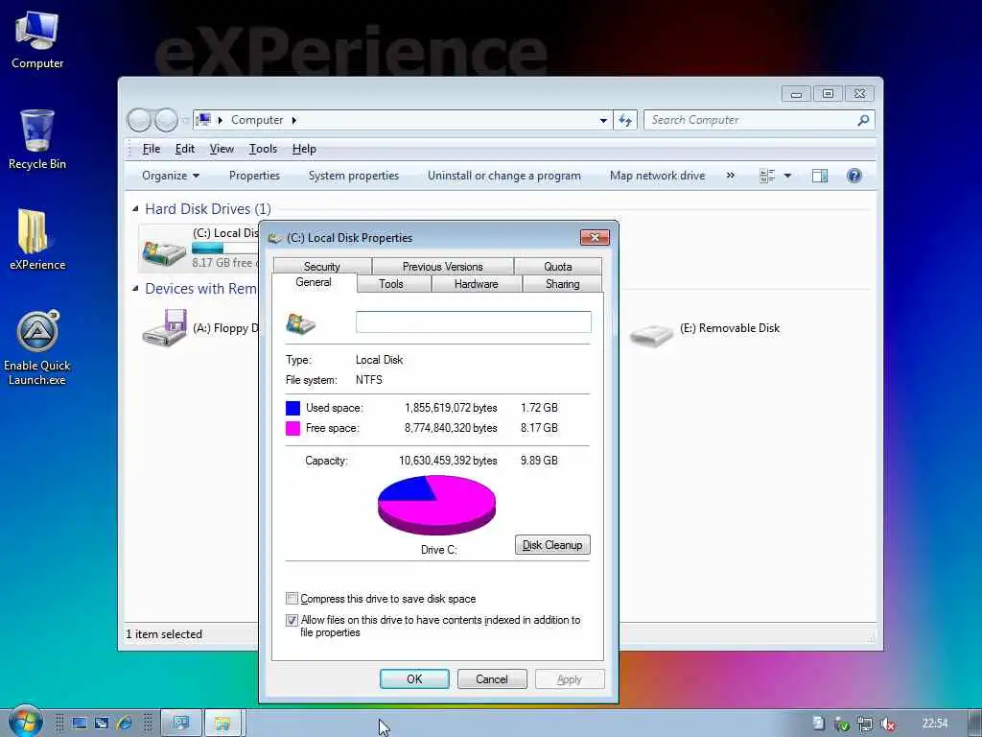The height and width of the screenshot is (737, 982).
Task: Click Map network drive
Action: pos(657,176)
